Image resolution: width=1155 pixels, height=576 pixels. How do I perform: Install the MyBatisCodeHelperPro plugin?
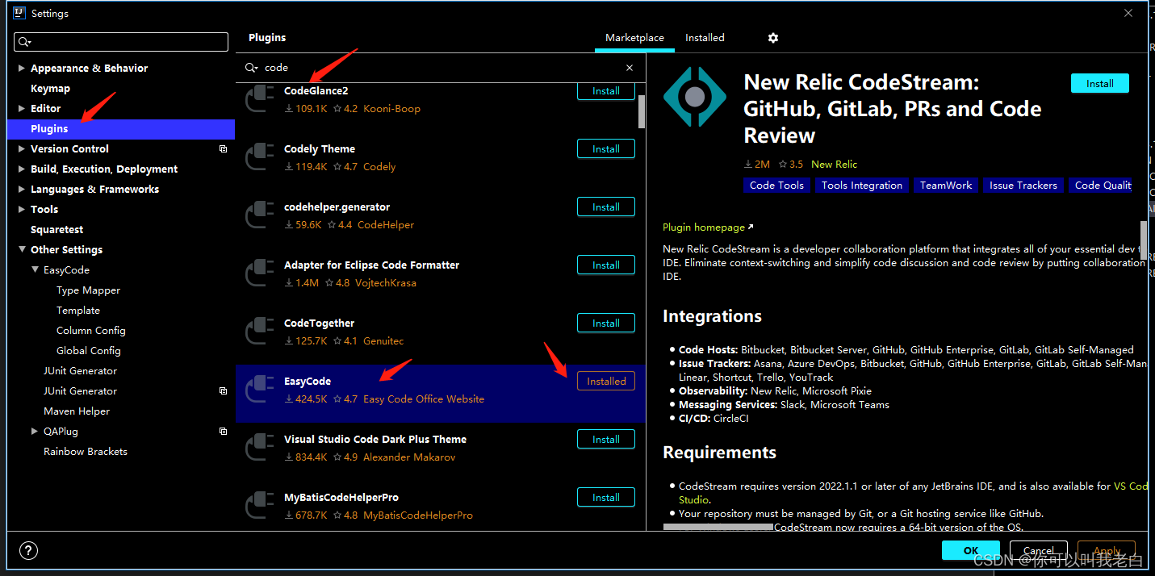(606, 498)
